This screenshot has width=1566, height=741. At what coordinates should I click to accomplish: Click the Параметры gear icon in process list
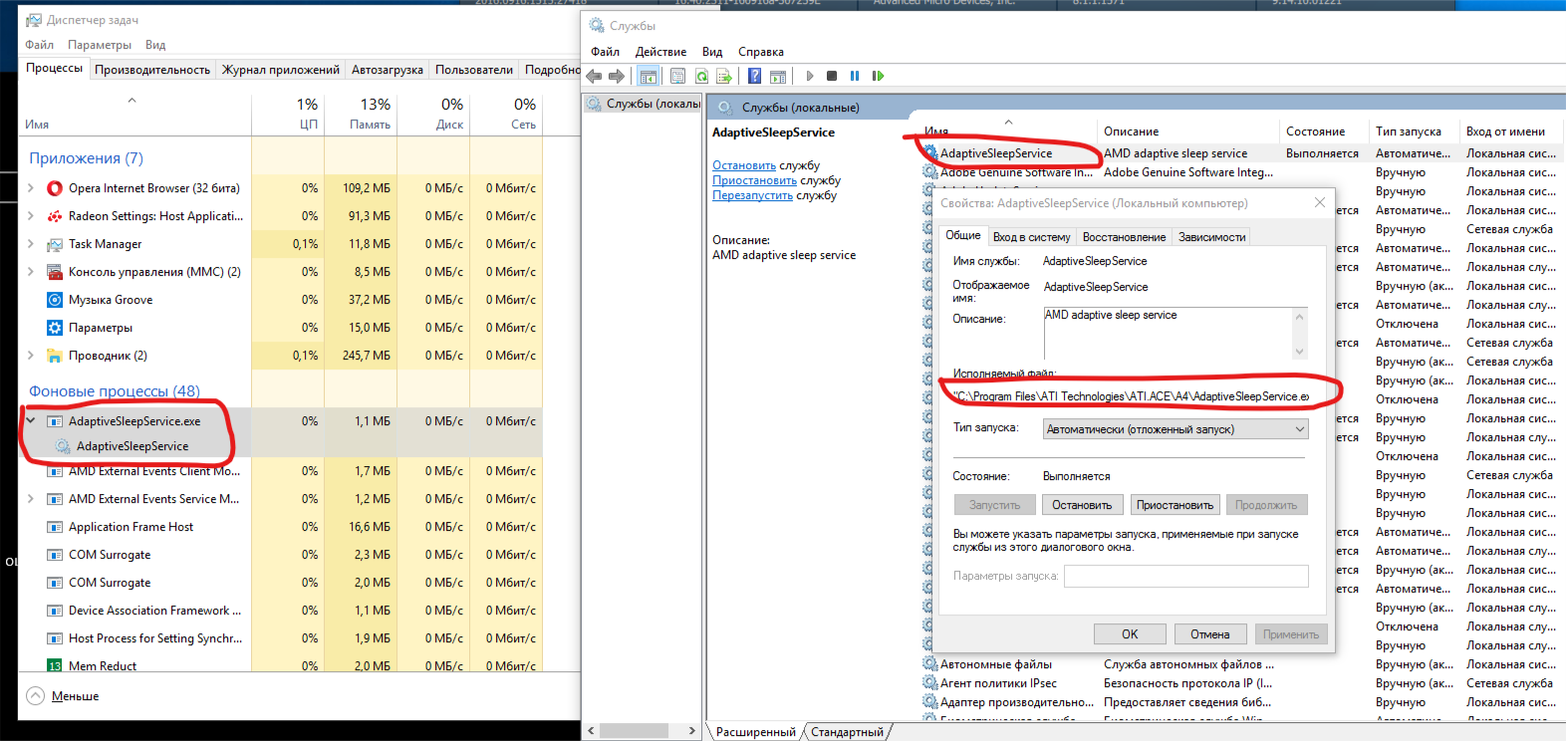55,328
